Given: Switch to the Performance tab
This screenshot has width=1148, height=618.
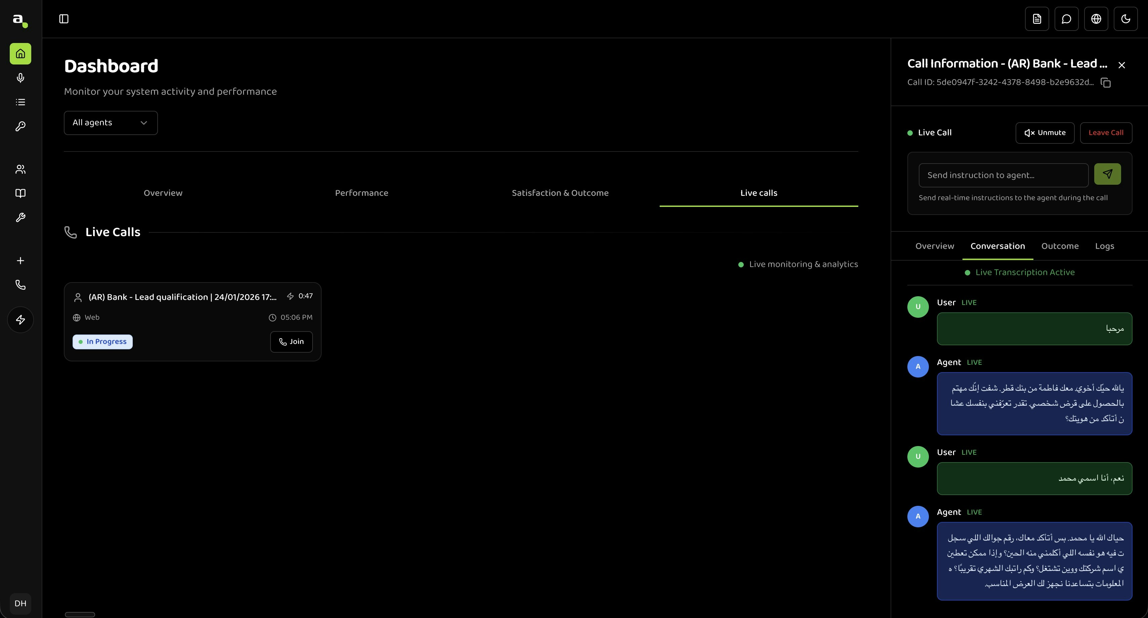Looking at the screenshot, I should [361, 193].
